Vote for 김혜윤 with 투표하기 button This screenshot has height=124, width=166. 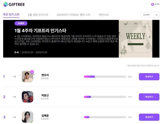(x=149, y=117)
